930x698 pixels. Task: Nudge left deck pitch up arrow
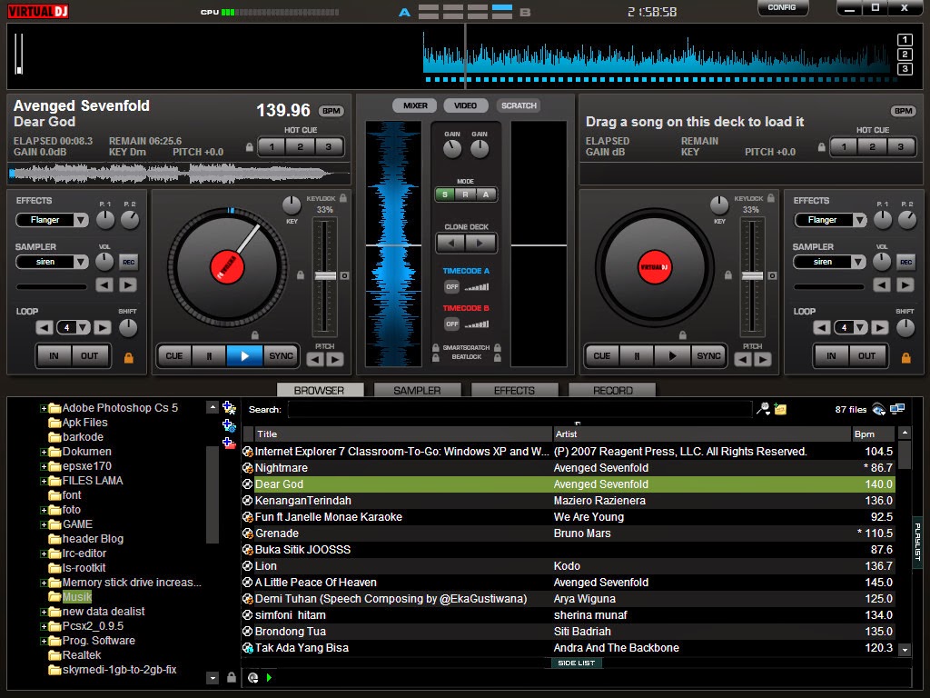tap(335, 359)
